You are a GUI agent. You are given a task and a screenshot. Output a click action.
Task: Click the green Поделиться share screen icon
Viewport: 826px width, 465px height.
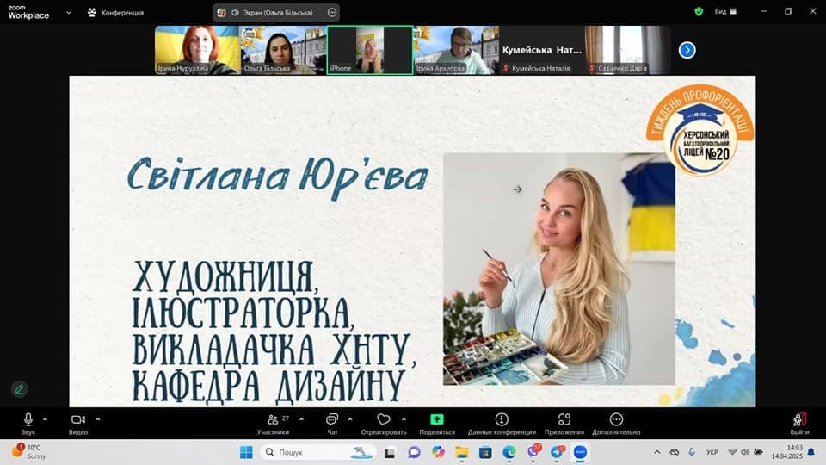(437, 419)
